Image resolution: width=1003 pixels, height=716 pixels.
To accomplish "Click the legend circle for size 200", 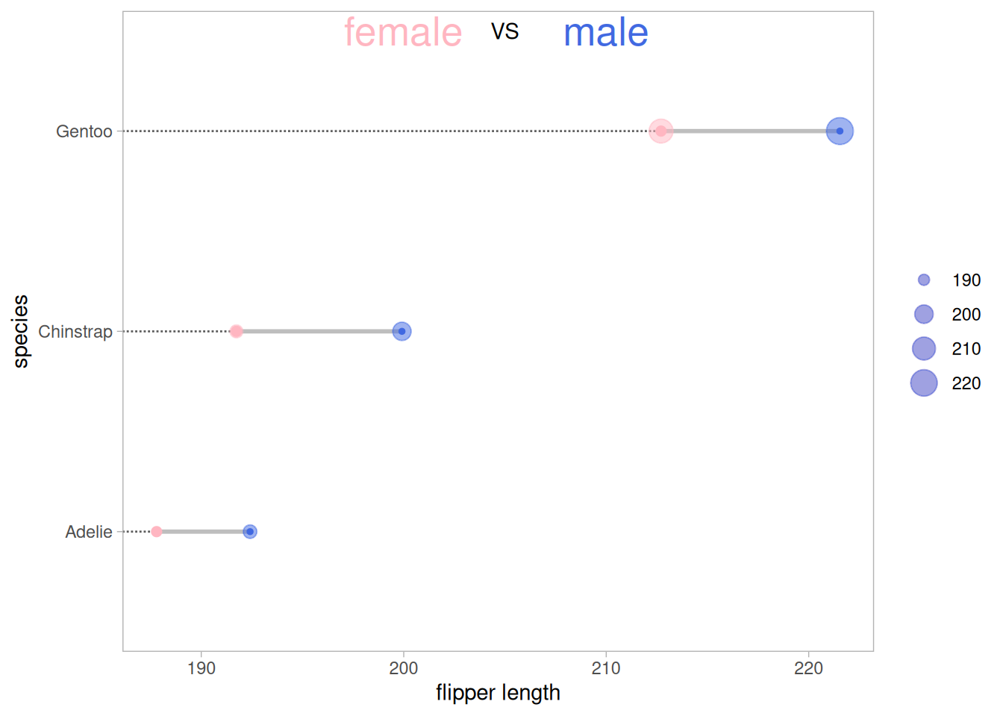I will [924, 315].
